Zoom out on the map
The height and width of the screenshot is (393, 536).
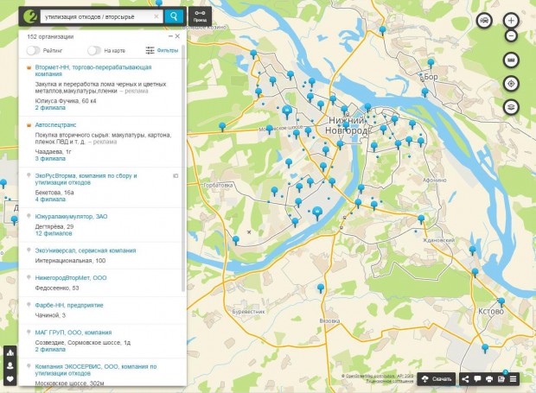click(x=511, y=36)
